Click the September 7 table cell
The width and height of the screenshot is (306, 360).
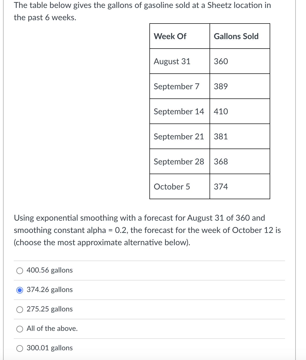[176, 86]
